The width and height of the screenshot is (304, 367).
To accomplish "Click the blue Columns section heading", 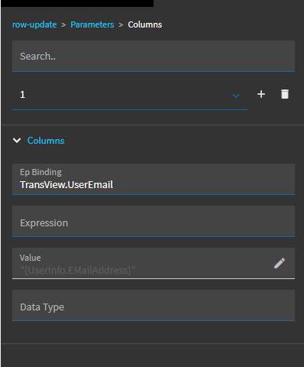I will click(x=46, y=141).
